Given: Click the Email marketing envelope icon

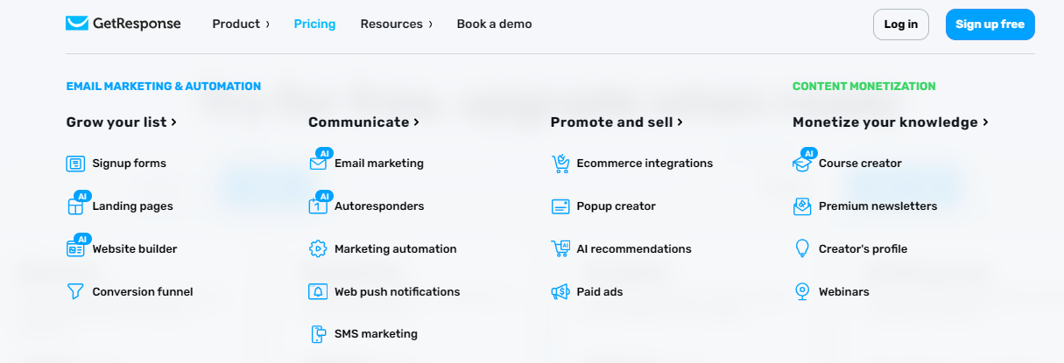Looking at the screenshot, I should [318, 164].
